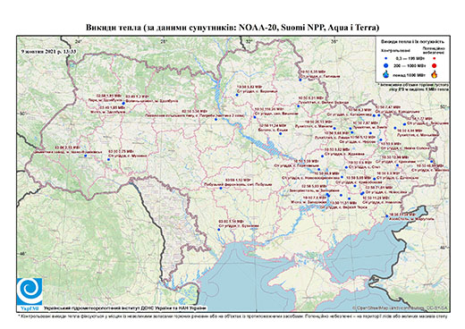465x329 pixels.
Task: Select the red flame icon in legend
Action: [435, 74]
